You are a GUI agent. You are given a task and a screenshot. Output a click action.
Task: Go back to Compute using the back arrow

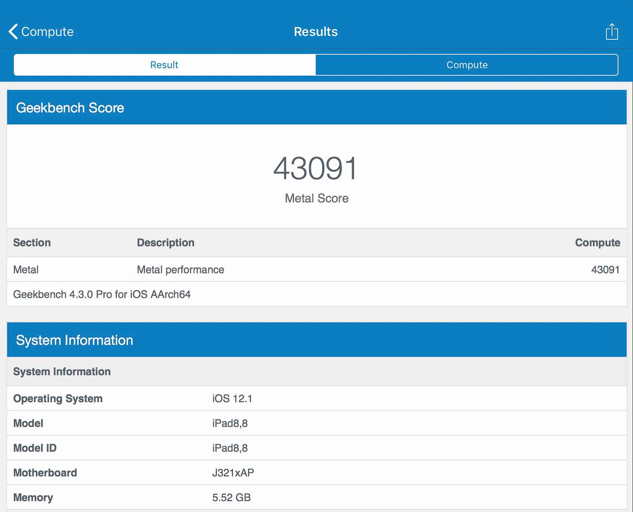(41, 31)
